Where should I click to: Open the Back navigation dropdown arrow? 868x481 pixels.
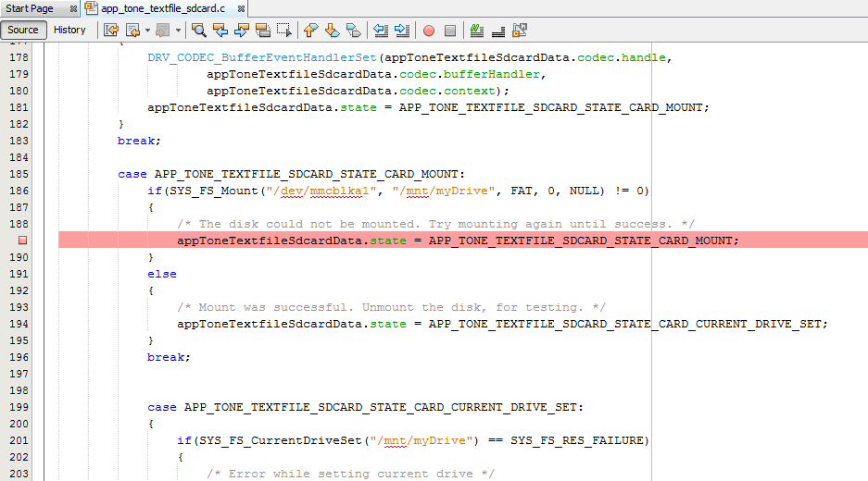click(x=148, y=31)
